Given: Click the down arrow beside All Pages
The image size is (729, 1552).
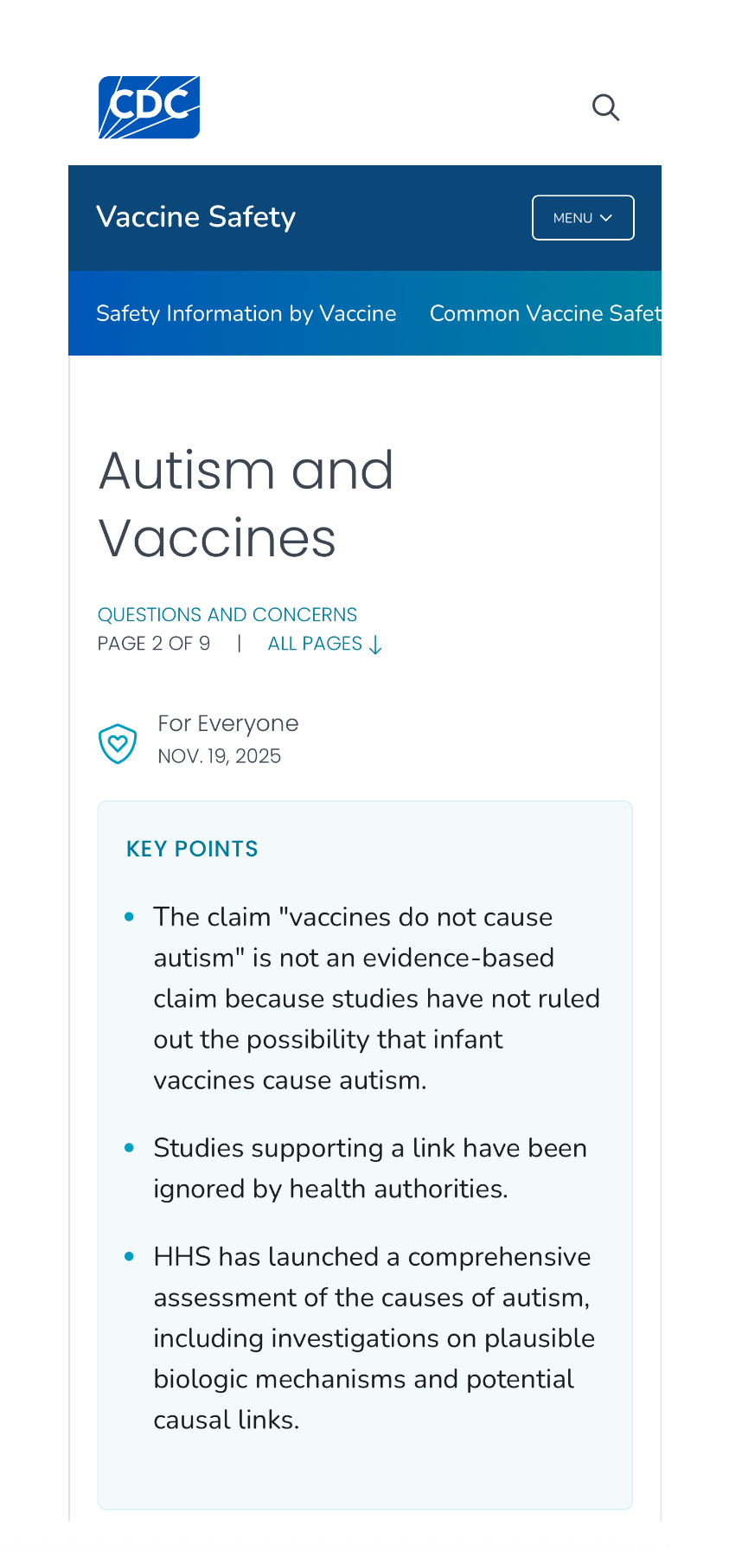Looking at the screenshot, I should 375,645.
